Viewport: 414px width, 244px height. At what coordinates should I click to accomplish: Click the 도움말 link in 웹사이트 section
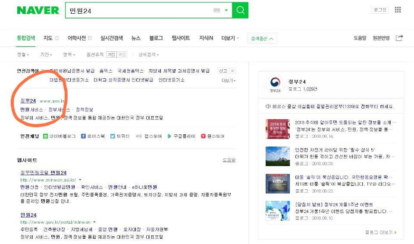click(229, 160)
